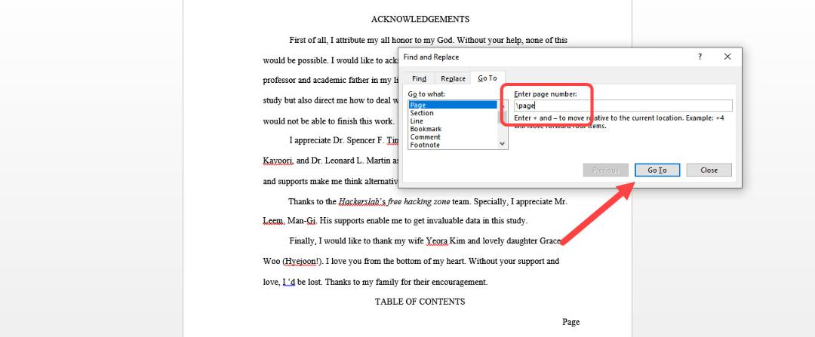Select Comment in Go to what list
815x337 pixels.
[x=425, y=137]
